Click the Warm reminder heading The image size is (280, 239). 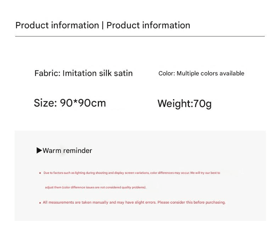(x=67, y=150)
